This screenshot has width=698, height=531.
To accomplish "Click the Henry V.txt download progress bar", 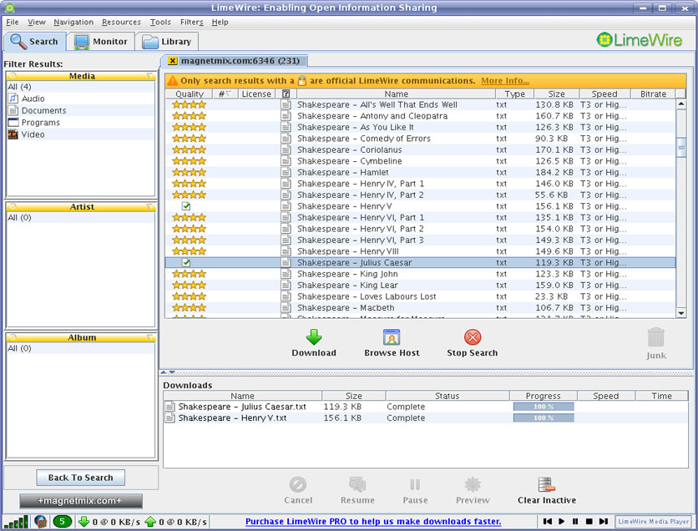I will pos(544,417).
